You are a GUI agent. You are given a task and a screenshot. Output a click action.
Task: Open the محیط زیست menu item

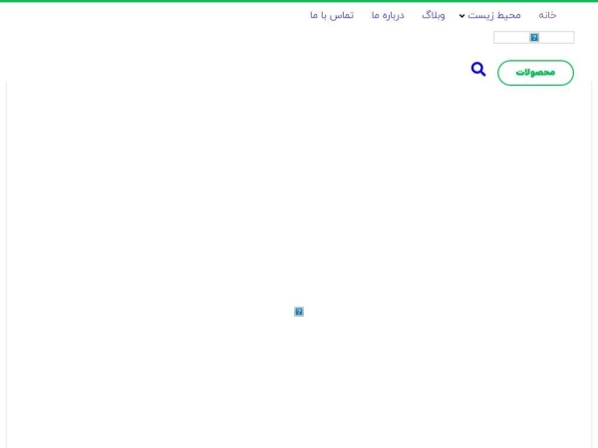click(x=494, y=15)
